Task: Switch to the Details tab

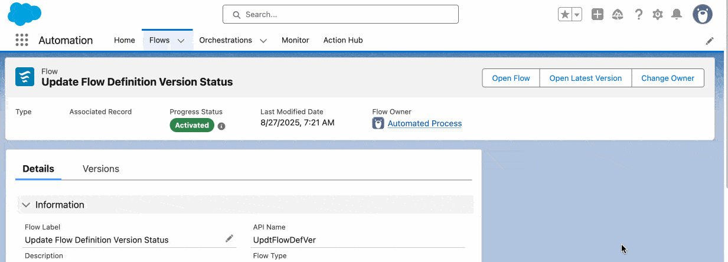Action: (x=38, y=169)
